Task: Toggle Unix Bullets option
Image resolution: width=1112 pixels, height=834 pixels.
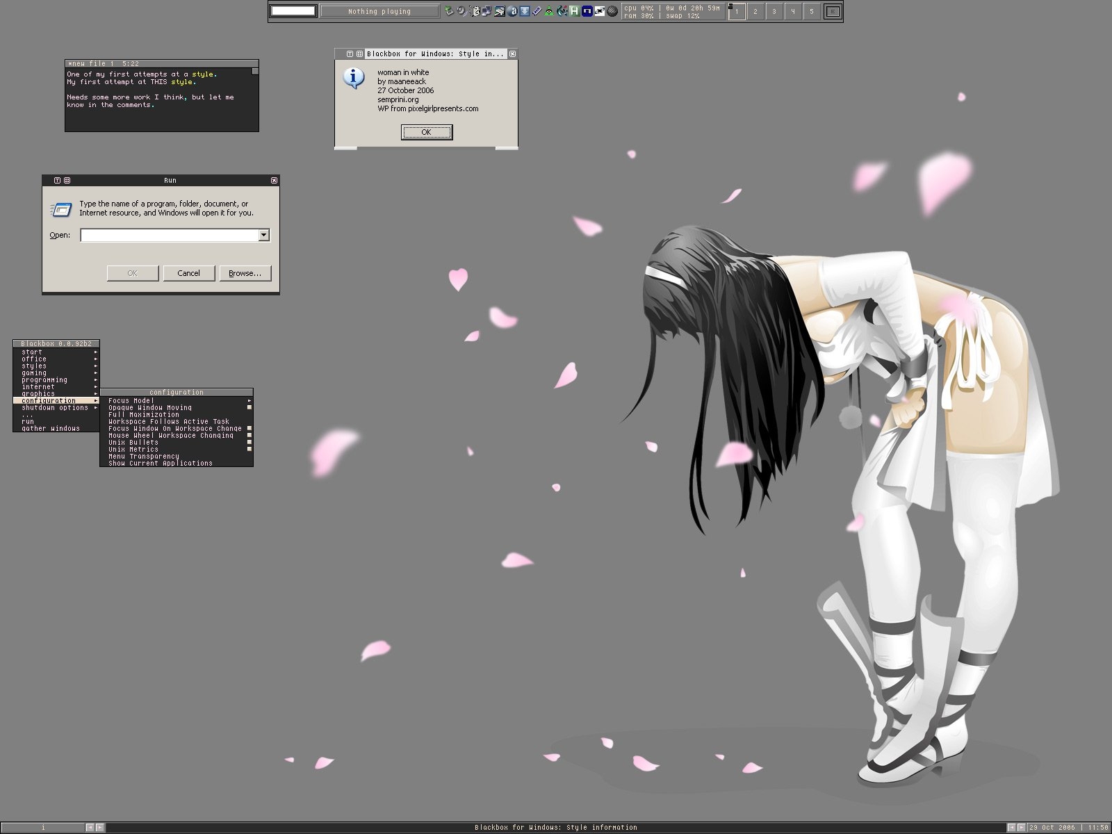Action: pos(177,442)
